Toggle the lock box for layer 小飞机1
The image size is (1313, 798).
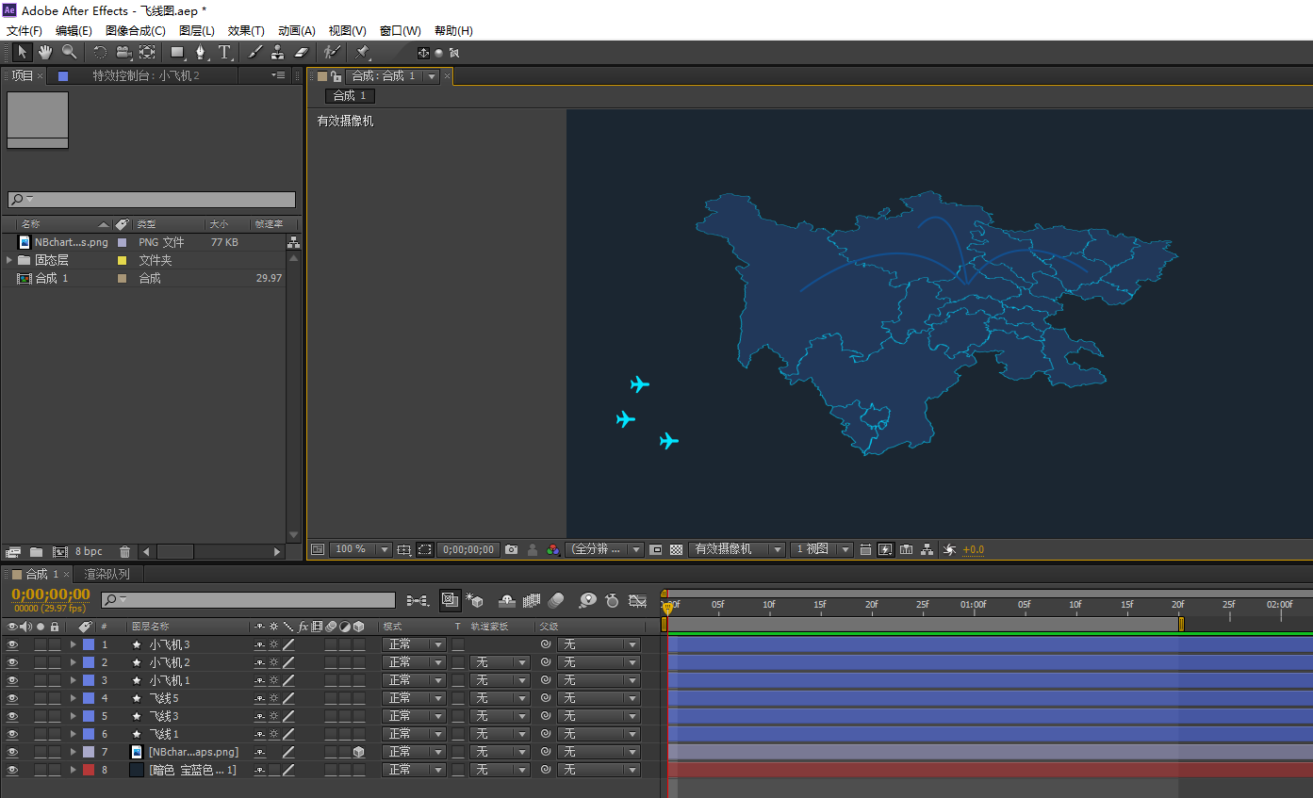pyautogui.click(x=55, y=680)
